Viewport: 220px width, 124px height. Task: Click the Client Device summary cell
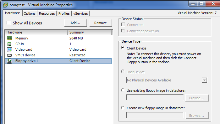[x=80, y=61]
